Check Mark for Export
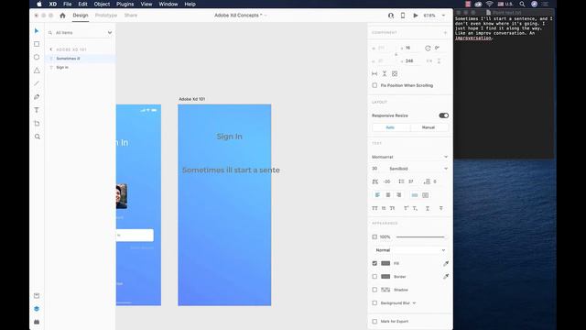 pos(374,322)
